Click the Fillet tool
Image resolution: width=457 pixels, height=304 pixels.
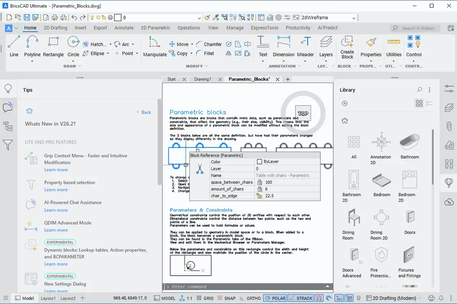click(x=205, y=54)
